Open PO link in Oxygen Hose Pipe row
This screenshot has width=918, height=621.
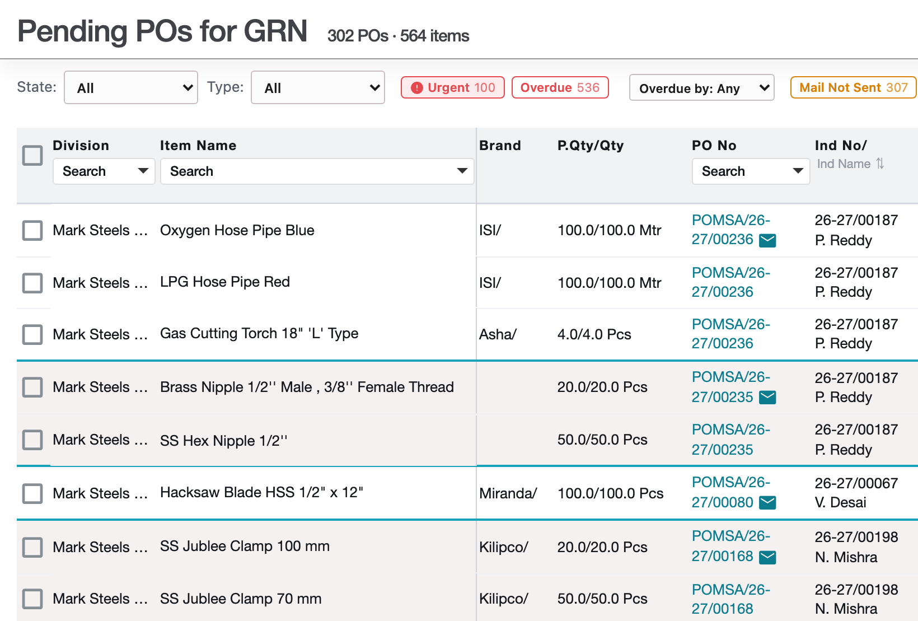coord(730,230)
